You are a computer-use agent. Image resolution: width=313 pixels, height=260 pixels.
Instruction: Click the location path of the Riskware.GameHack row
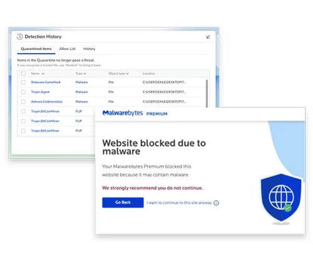tap(164, 82)
